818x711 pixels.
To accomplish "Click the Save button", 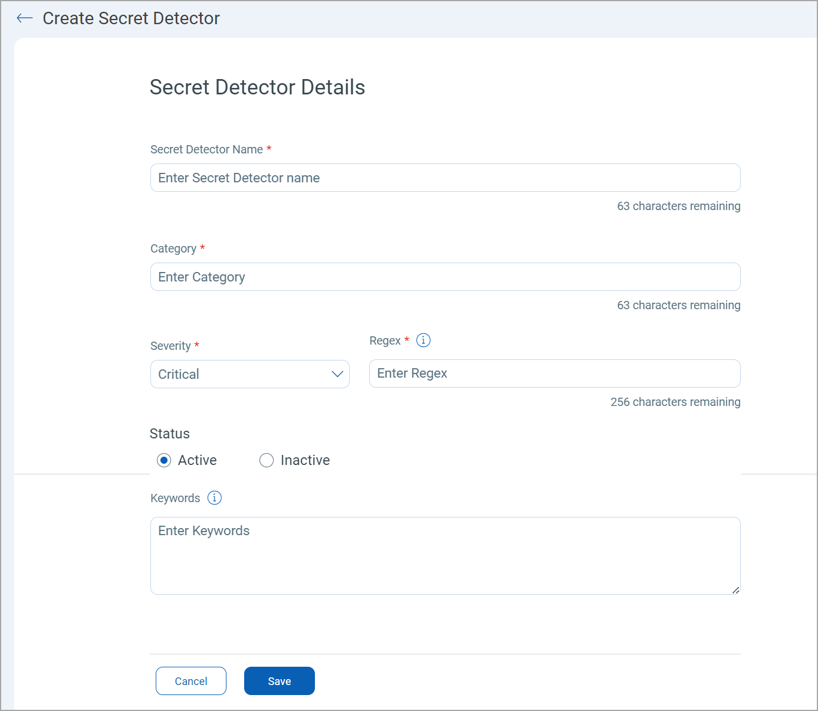I will coord(280,681).
